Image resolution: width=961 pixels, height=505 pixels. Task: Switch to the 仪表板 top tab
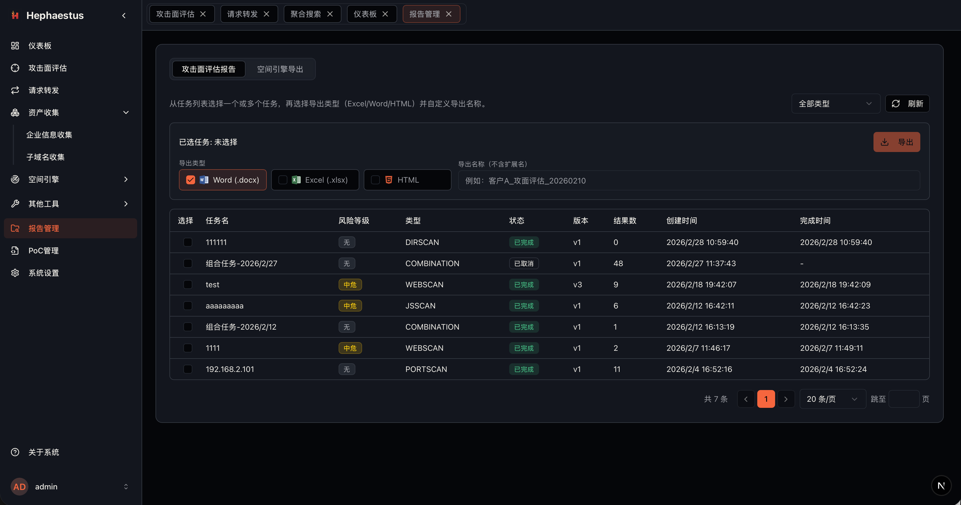pos(365,14)
